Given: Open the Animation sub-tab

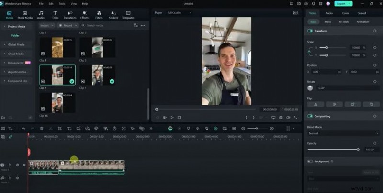Looking at the screenshot, I should coord(362,22).
